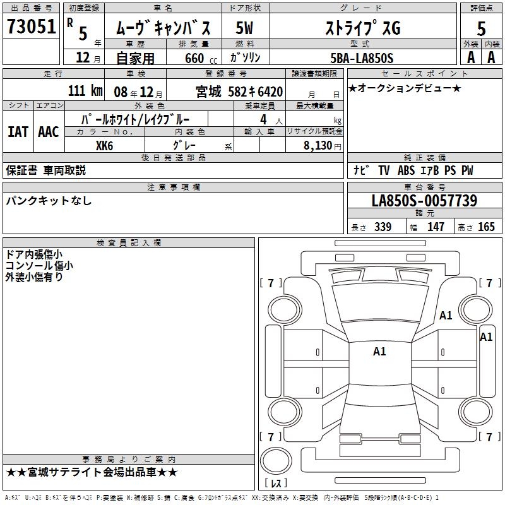Click the A1 mark on the car roof
The height and width of the screenshot is (505, 505).
[379, 351]
